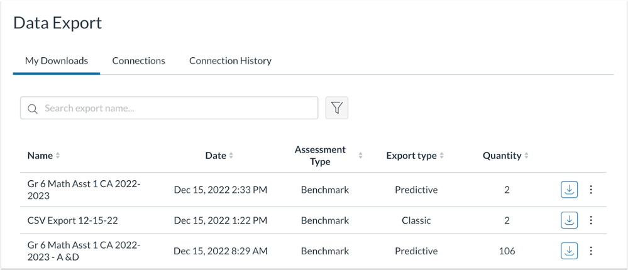Select the My Downloads tab
Image resolution: width=628 pixels, height=270 pixels.
click(x=56, y=61)
